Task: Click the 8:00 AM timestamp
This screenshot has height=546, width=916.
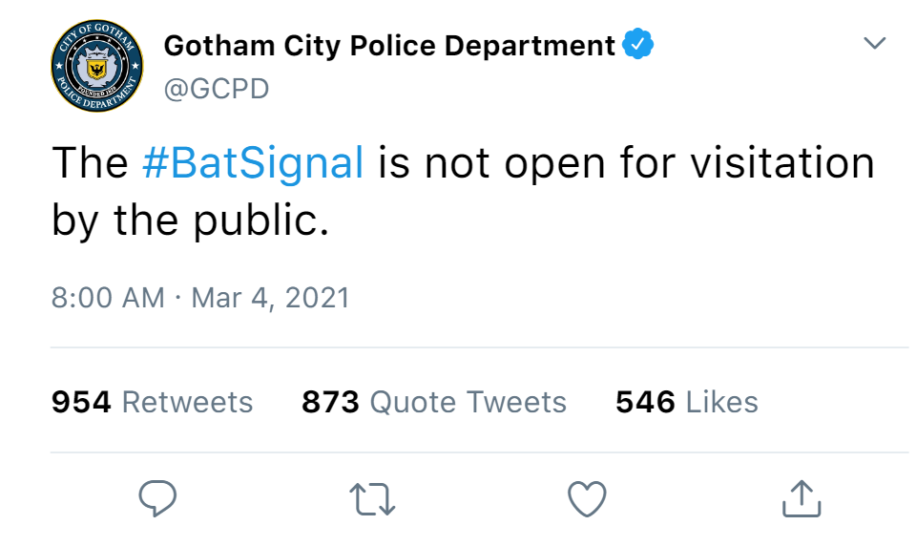Action: coord(108,298)
